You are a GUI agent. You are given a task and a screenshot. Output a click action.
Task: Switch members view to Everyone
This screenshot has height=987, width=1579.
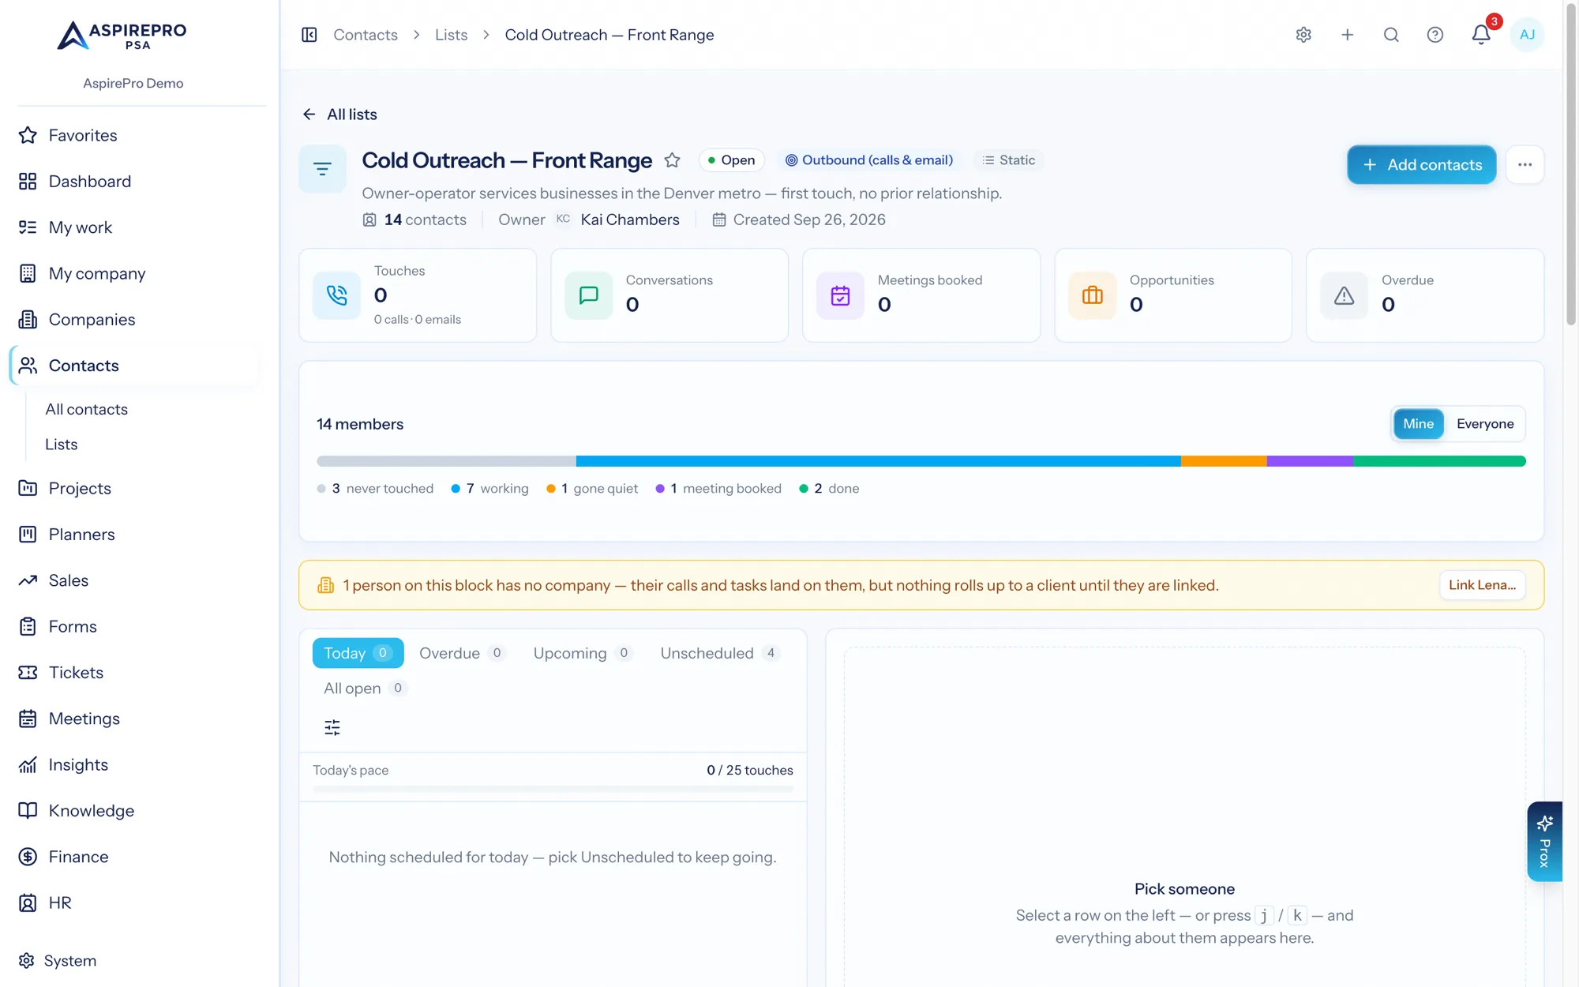pyautogui.click(x=1485, y=424)
